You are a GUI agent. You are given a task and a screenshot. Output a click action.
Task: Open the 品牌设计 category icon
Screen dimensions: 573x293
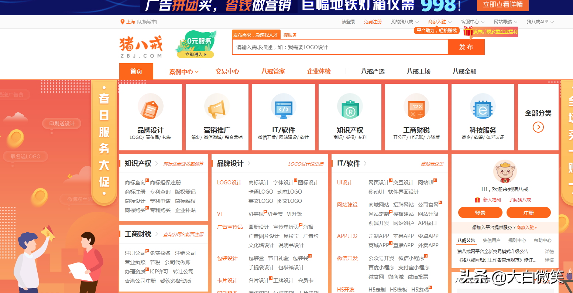pyautogui.click(x=151, y=106)
